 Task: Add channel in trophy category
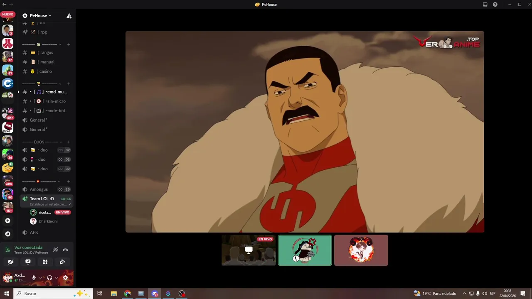pyautogui.click(x=69, y=84)
